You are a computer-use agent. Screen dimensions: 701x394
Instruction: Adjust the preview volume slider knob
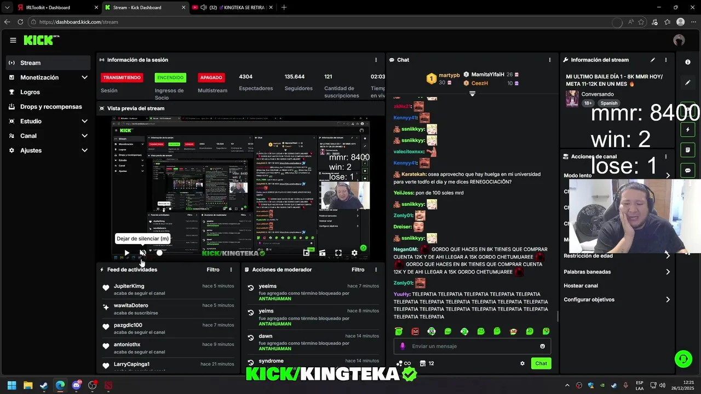[159, 253]
